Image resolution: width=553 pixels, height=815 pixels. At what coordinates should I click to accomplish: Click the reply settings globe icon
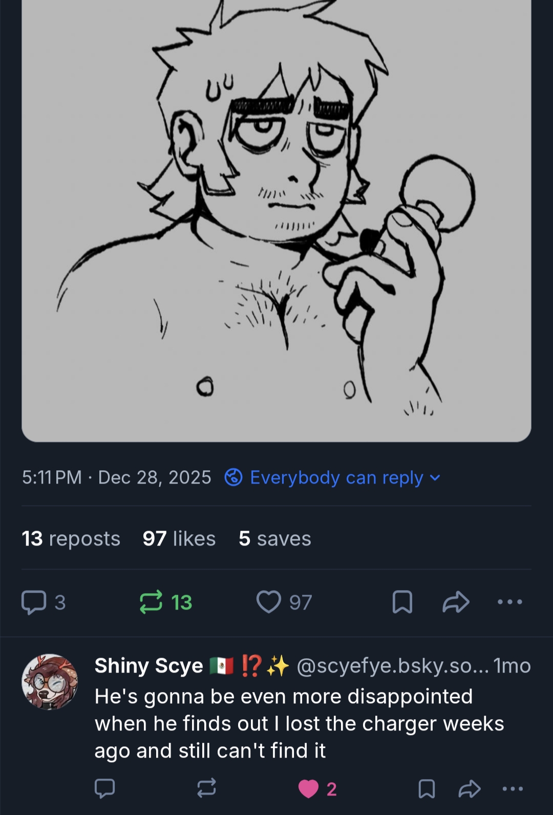pos(233,477)
